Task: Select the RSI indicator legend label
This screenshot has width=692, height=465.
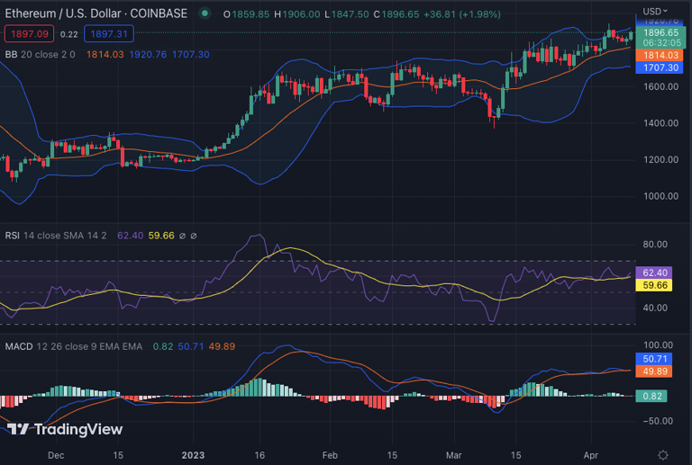Action: click(13, 236)
